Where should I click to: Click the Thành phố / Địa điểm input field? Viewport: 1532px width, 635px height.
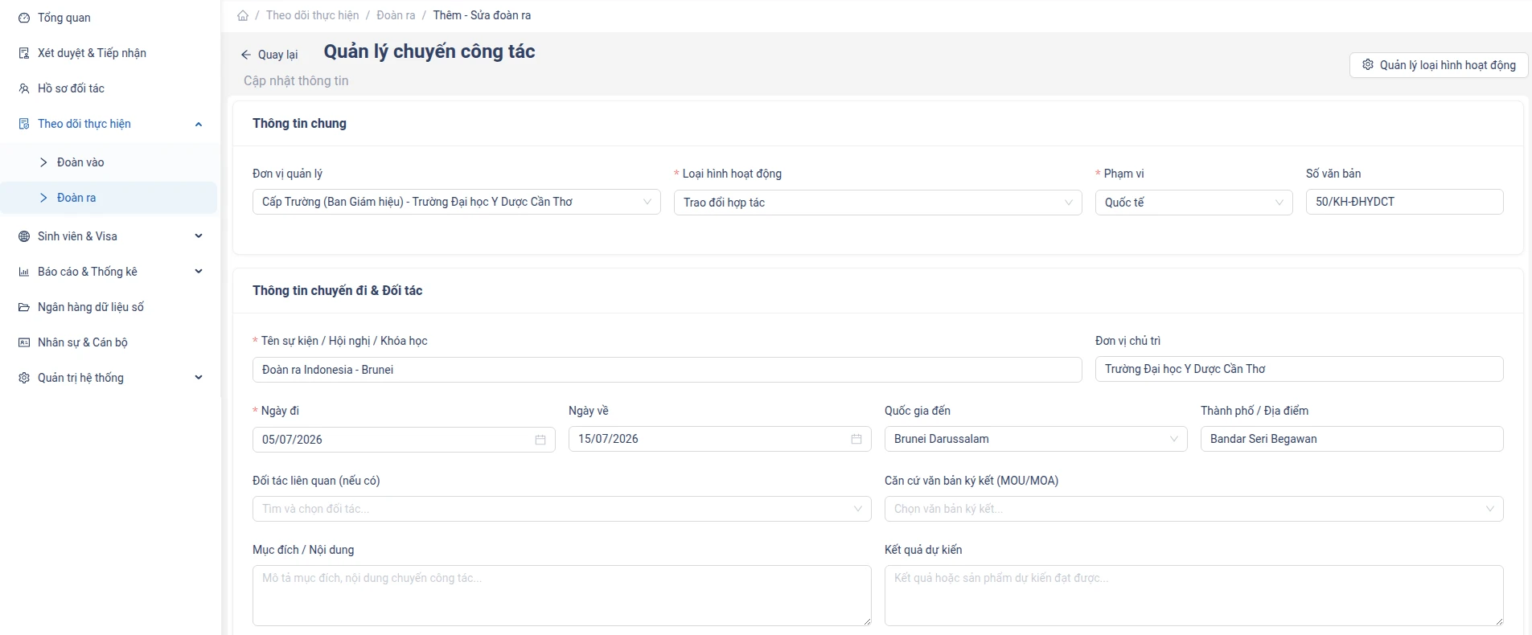pyautogui.click(x=1352, y=439)
